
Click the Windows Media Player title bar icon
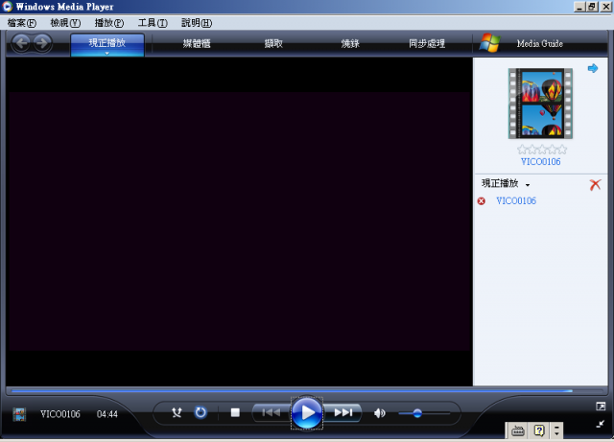coord(7,7)
